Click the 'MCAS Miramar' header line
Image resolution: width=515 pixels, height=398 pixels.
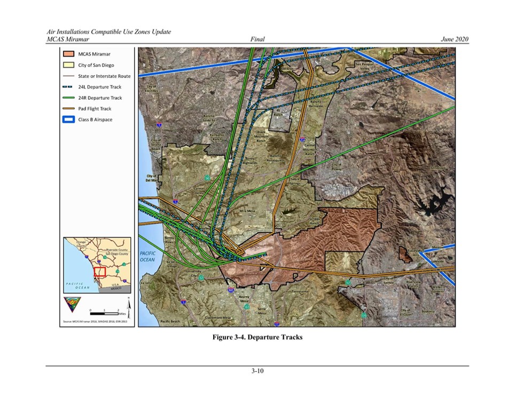(68, 39)
